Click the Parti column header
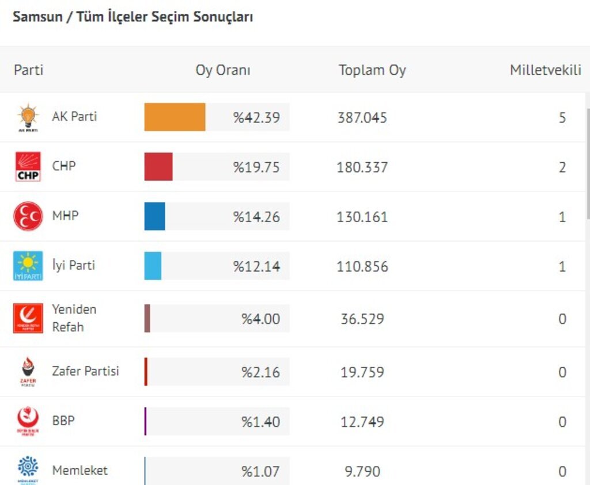590x485 pixels. [29, 70]
